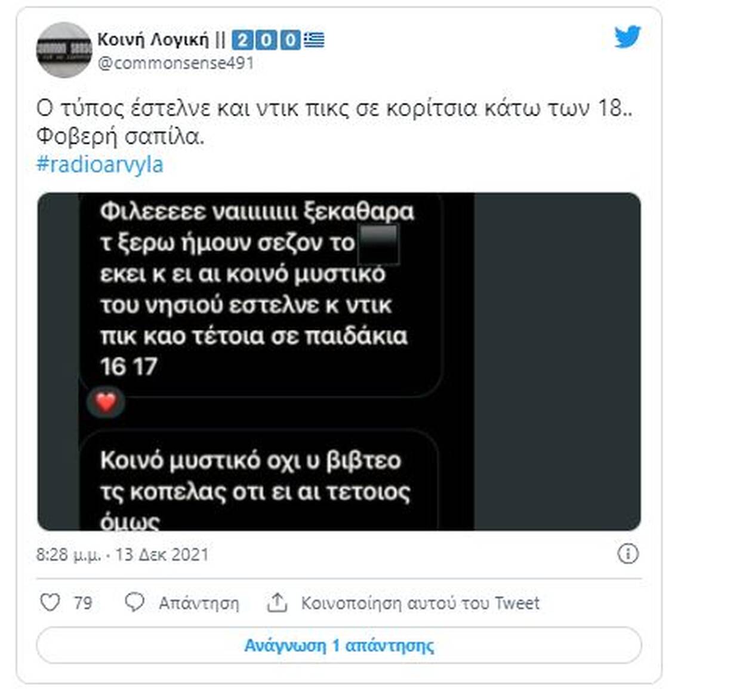Click the share upload arrow icon
752x689 pixels.
tap(277, 603)
